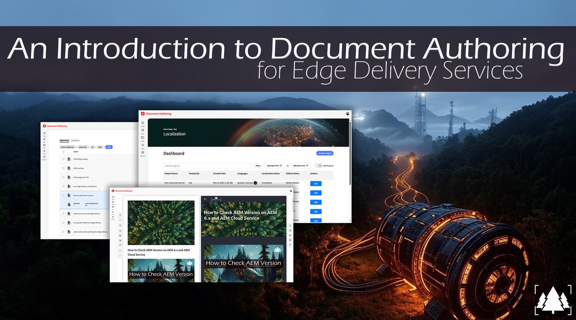Click the calendar icon on the MM/DD/YYYY field
The width and height of the screenshot is (576, 320).
281,166
